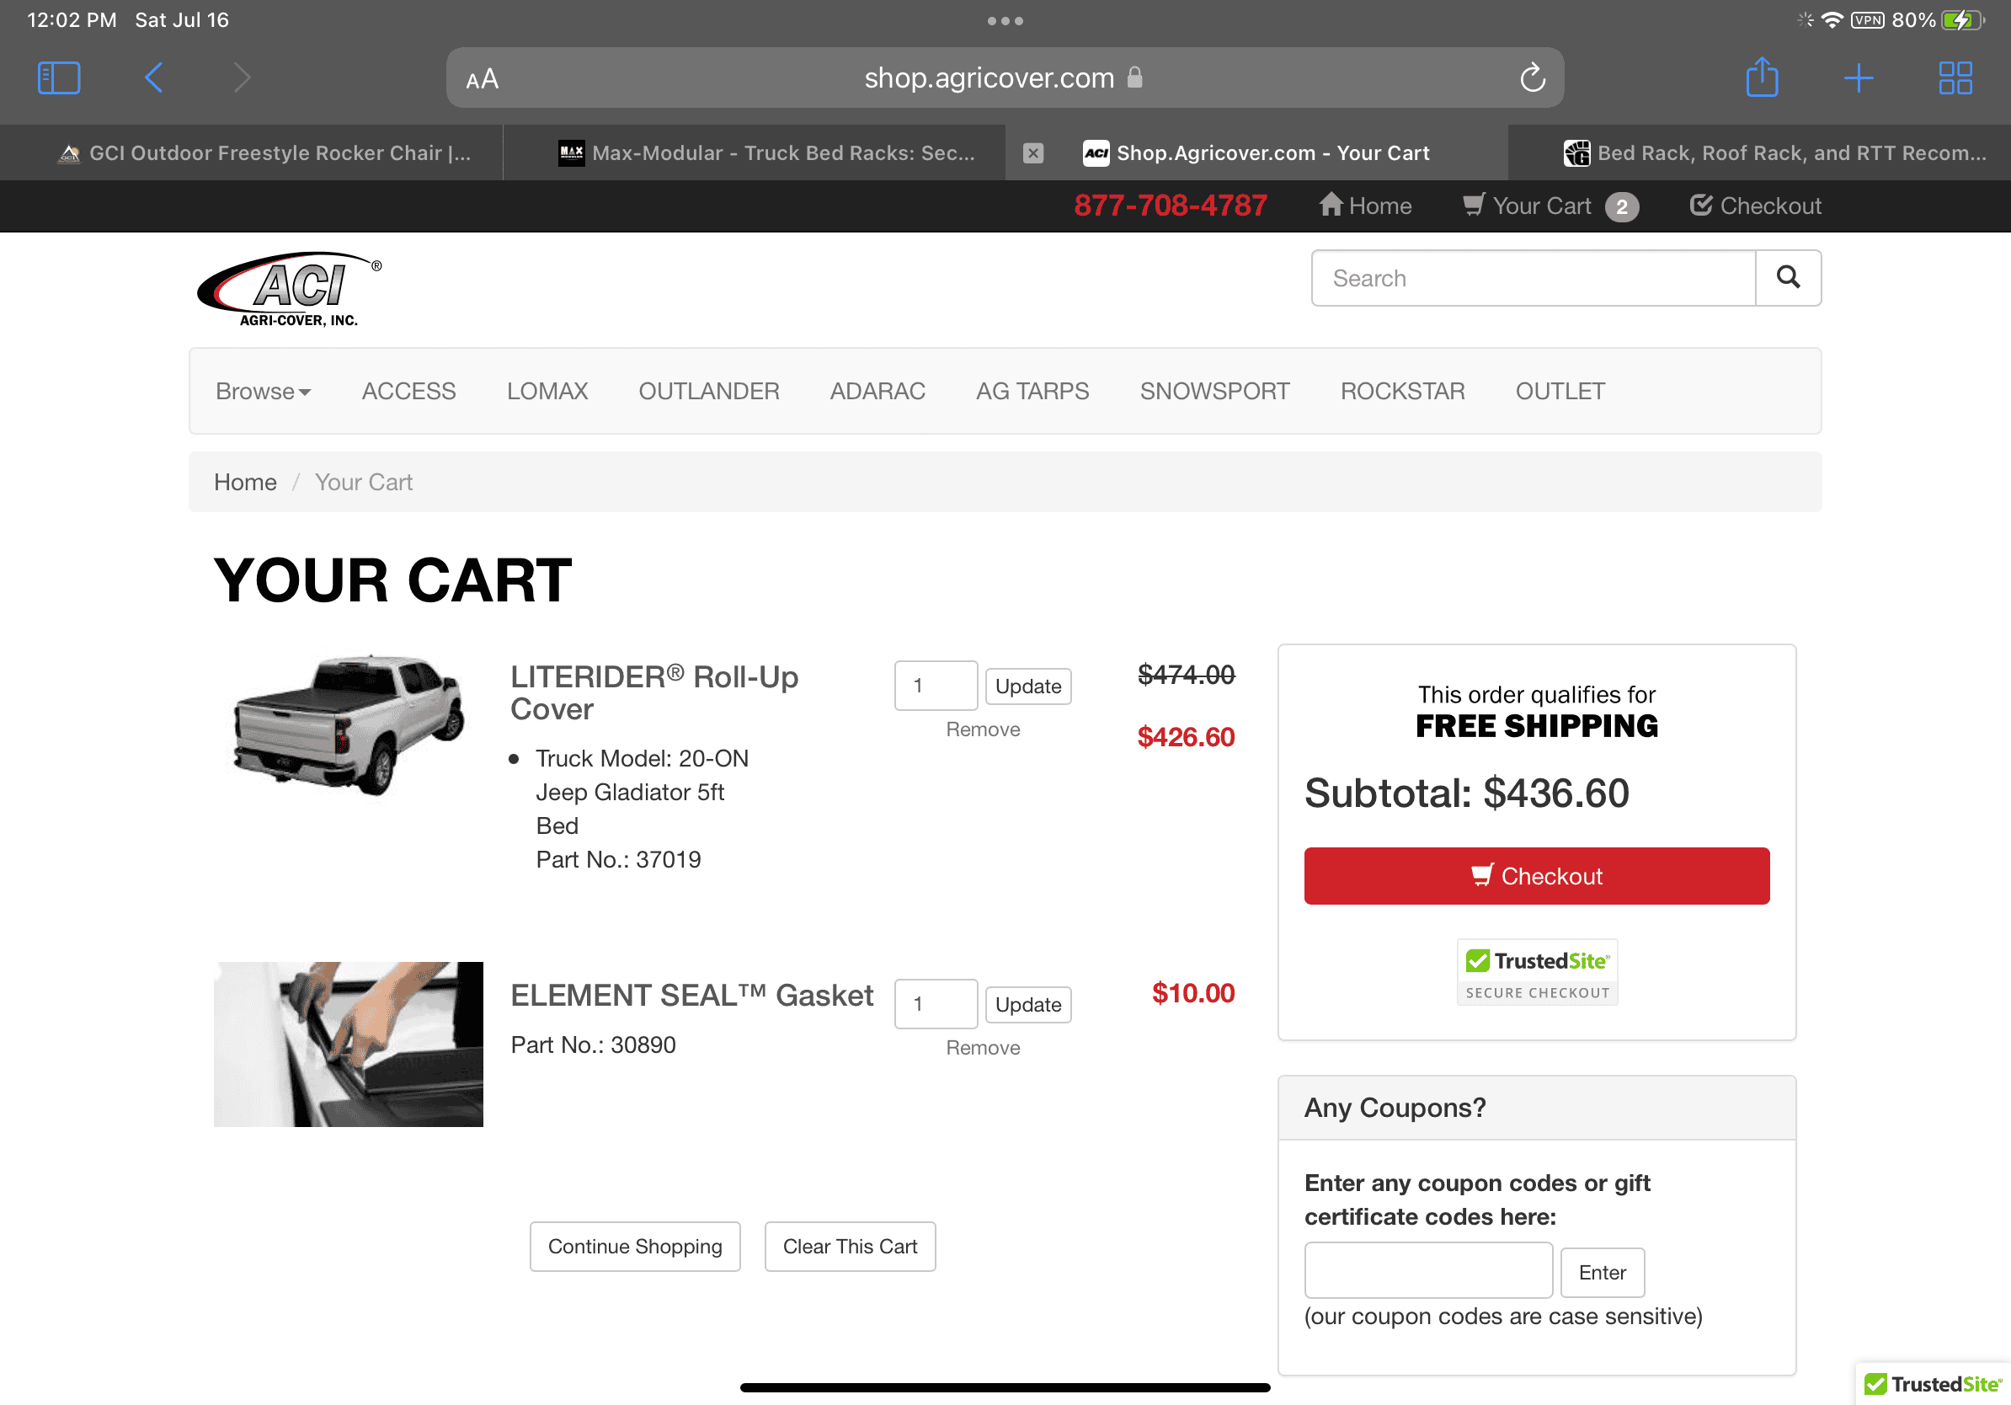Open the ACI Agri-Cover logo

[290, 289]
